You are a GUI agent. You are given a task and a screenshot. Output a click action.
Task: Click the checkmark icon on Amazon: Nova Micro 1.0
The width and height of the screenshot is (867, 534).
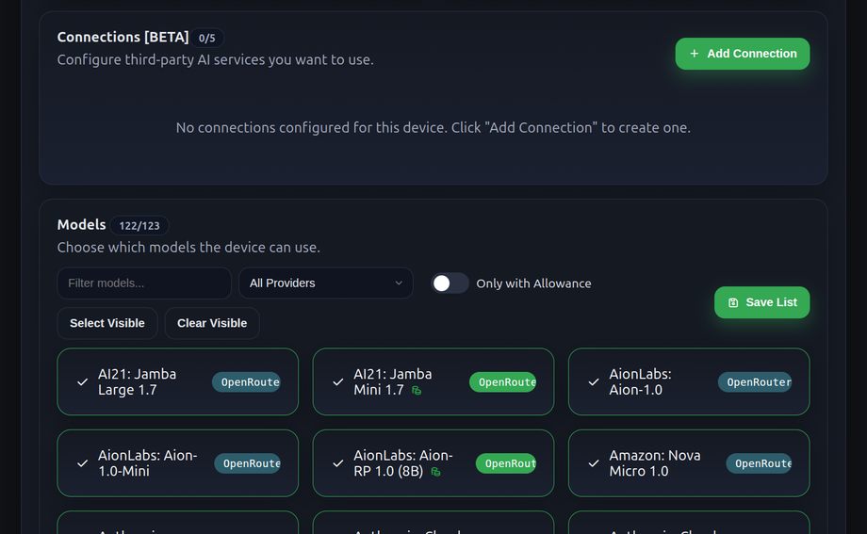click(x=594, y=463)
